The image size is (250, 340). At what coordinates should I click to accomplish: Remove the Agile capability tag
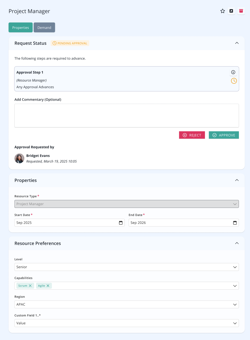coord(48,286)
